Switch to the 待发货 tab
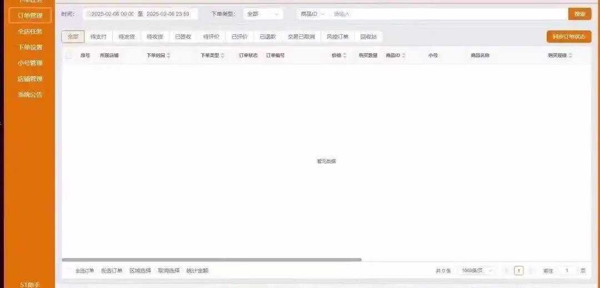The height and width of the screenshot is (288, 600). (127, 37)
